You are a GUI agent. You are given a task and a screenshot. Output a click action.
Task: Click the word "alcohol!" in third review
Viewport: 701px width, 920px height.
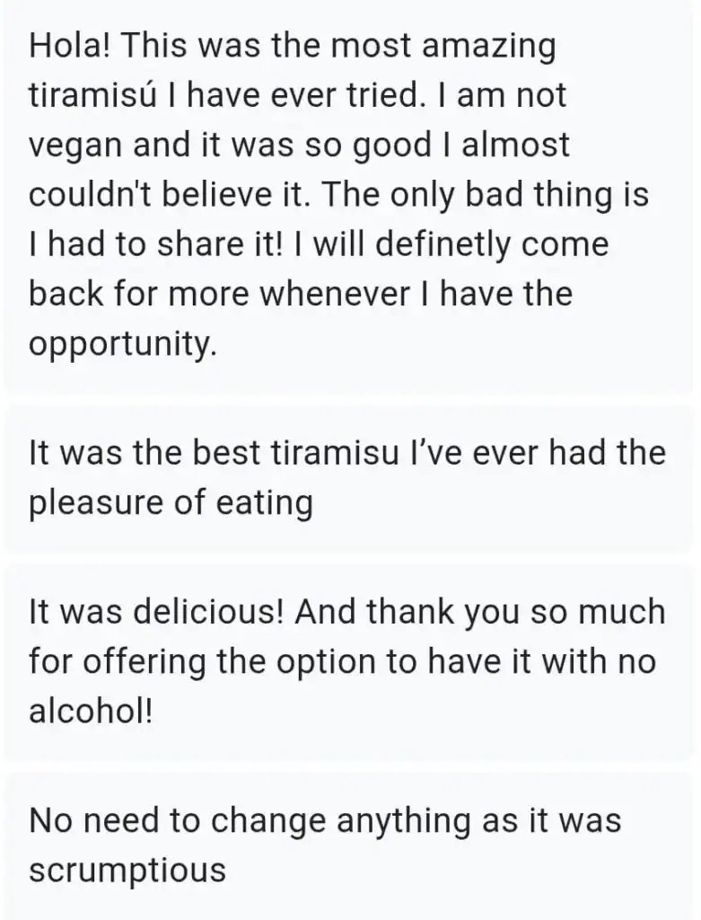coord(91,711)
